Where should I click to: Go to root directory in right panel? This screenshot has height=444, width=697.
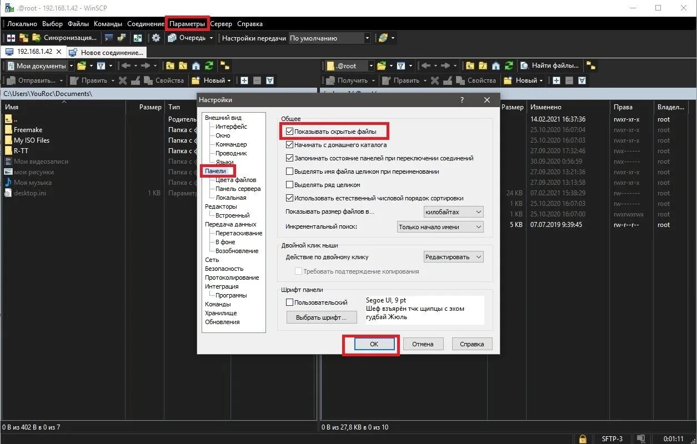click(483, 65)
